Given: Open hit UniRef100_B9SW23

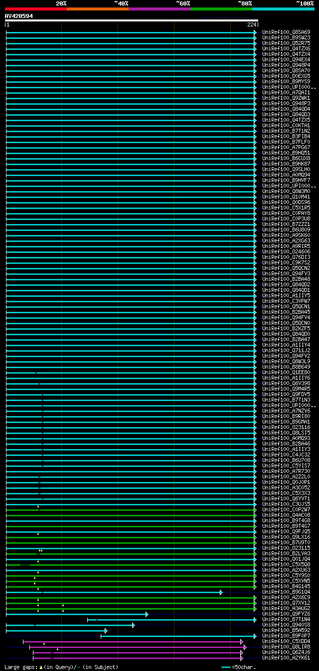Looking at the screenshot, I should (x=286, y=37).
